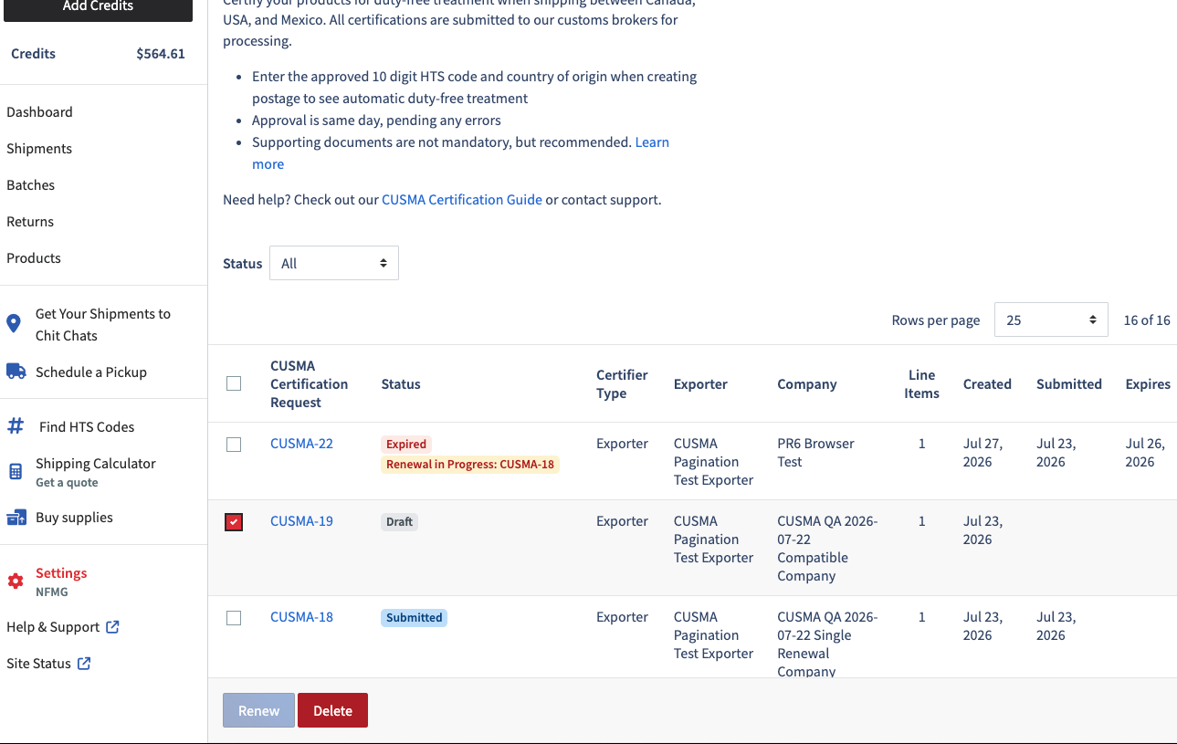Screen dimensions: 1177x744
Task: Open CUSMA Certification Guide link
Action: tap(462, 199)
